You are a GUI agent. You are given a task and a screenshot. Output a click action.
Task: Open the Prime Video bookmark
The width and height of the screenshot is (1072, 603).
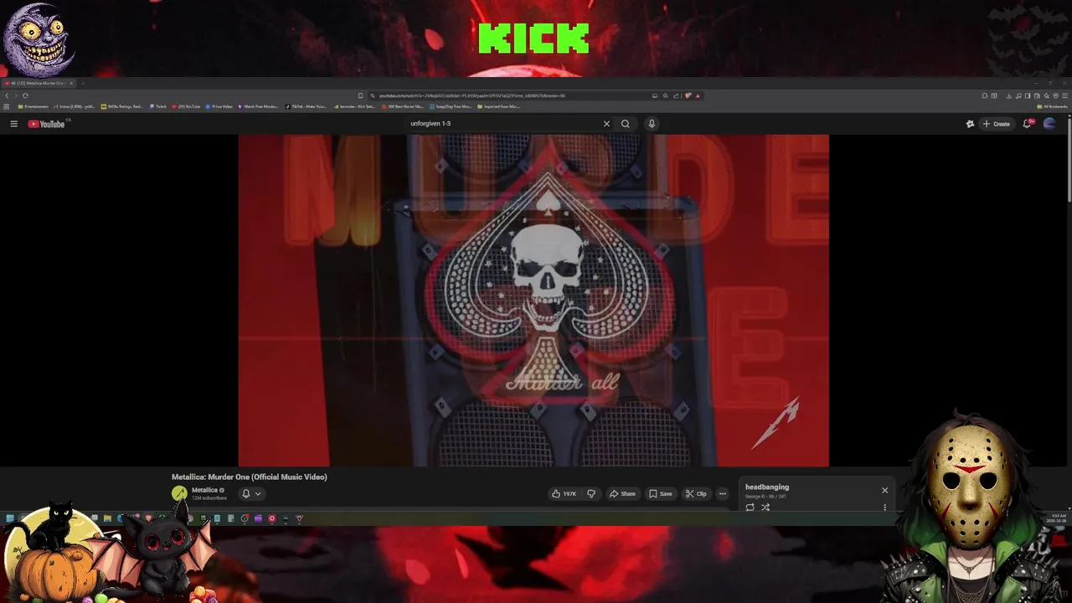(x=219, y=106)
